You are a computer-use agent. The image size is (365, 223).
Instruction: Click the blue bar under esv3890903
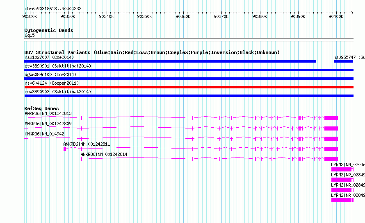189,96
